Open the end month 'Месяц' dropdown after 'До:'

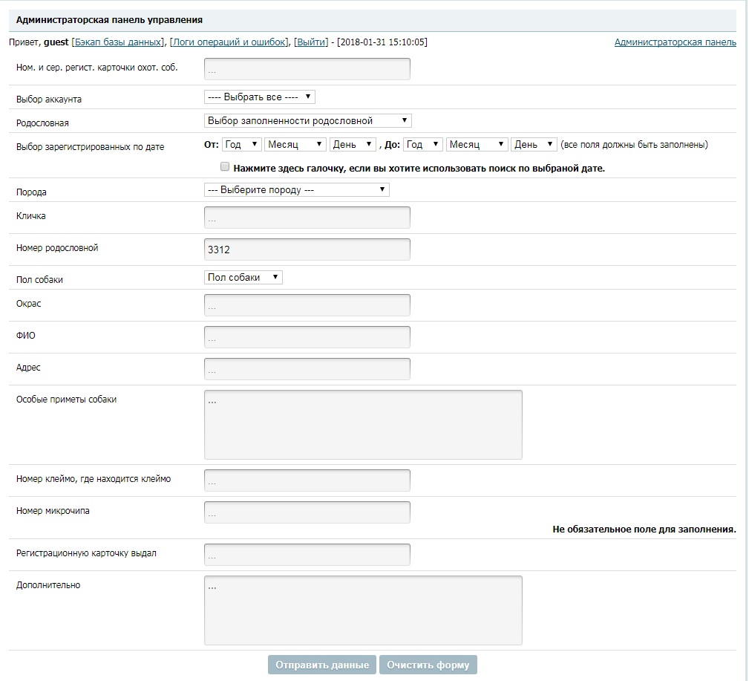[x=477, y=144]
